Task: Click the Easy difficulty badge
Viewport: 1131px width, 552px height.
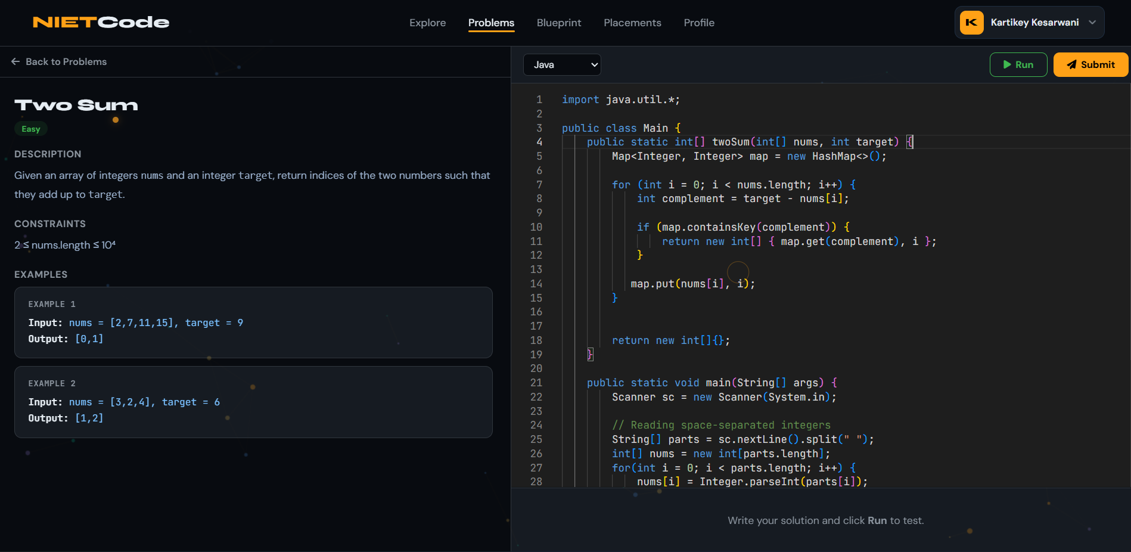Action: tap(31, 129)
